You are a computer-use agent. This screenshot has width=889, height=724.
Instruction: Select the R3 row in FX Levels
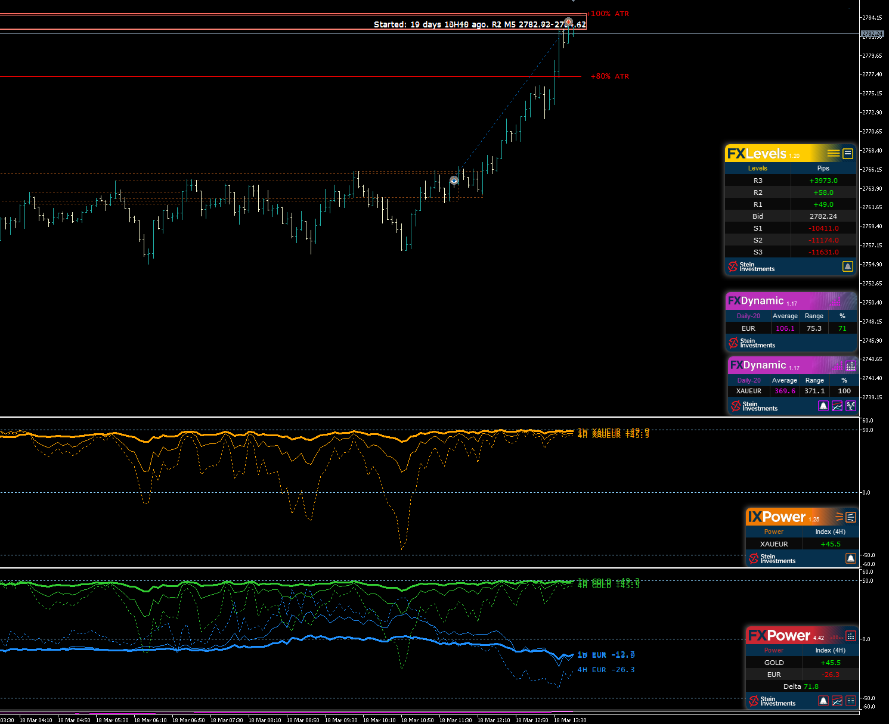coord(758,181)
